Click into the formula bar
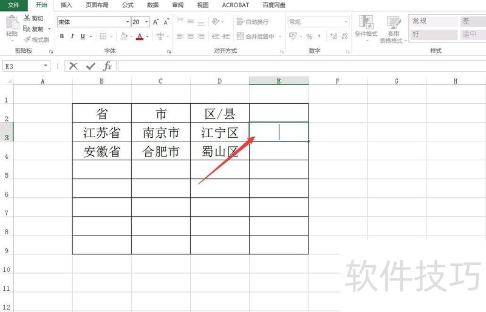Image resolution: width=486 pixels, height=312 pixels. pos(301,66)
